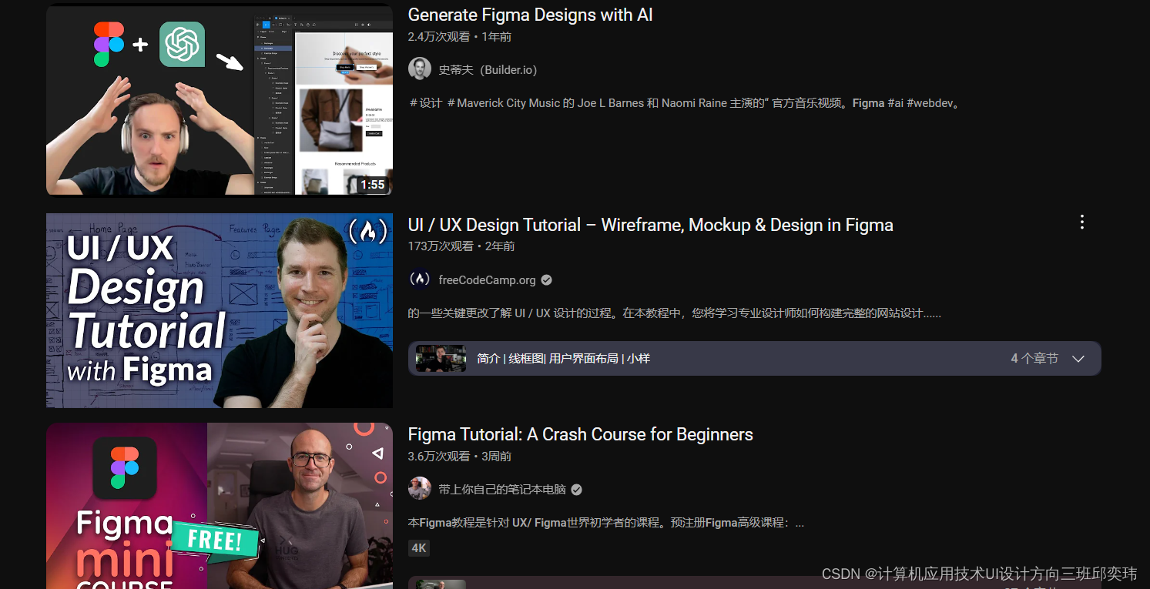Click '173万次观看 • 2年前' text
1150x589 pixels.
point(461,246)
